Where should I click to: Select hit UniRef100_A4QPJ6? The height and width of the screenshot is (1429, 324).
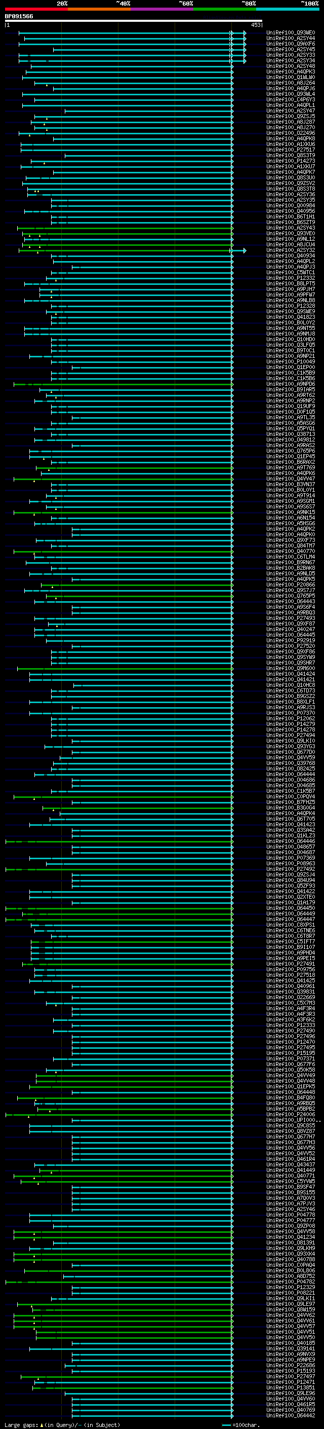coord(290,88)
